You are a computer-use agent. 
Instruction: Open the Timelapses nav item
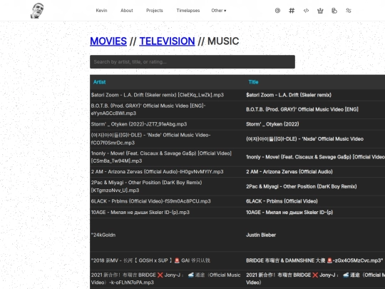click(188, 11)
